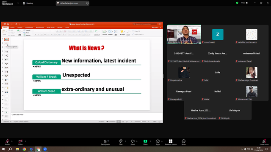This screenshot has height=152, width=271.
Task: Open the Animations ribbon tab
Action: tap(40, 27)
